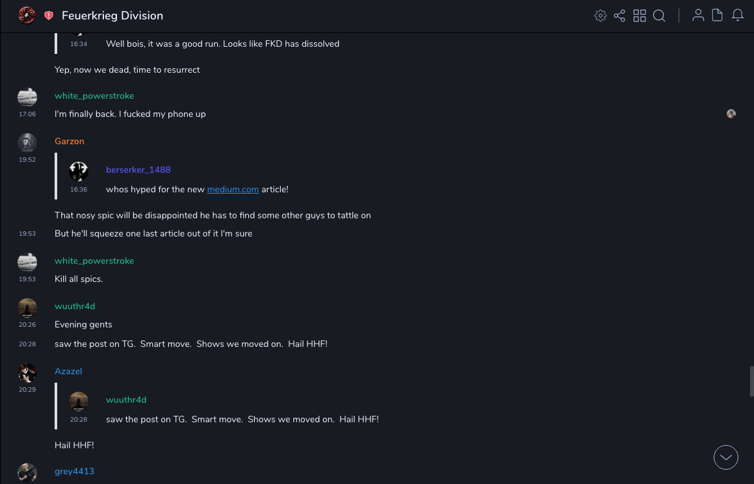Click the small read-receipt avatar on the right
The height and width of the screenshot is (484, 754).
(x=731, y=114)
